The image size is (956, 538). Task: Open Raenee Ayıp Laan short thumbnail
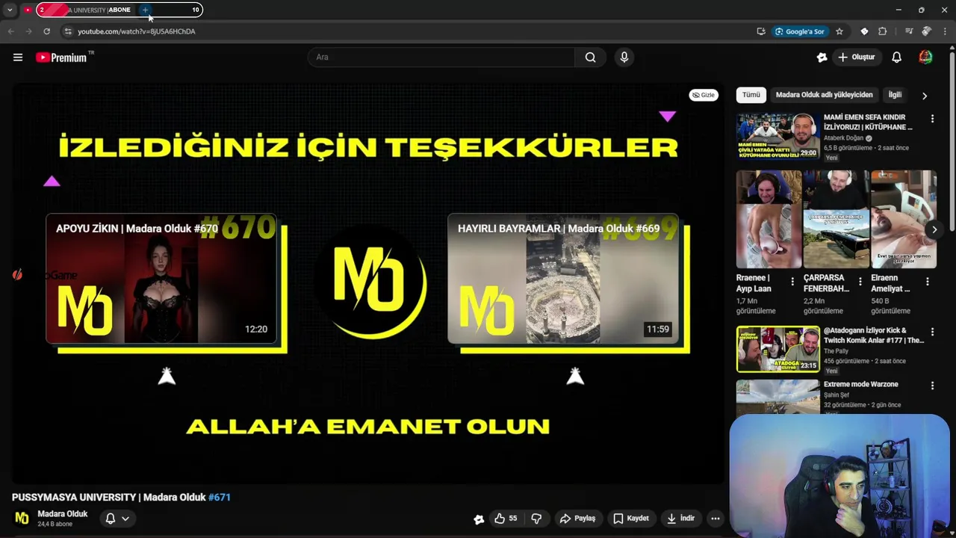769,219
